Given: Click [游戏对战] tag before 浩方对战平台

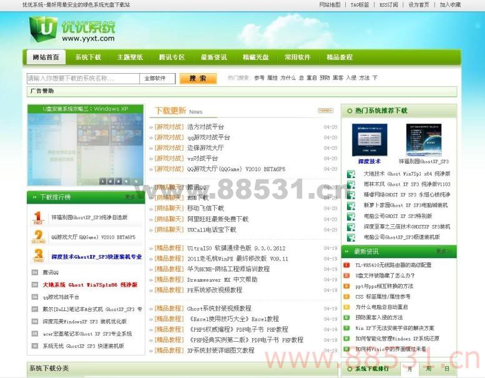Looking at the screenshot, I should pos(169,127).
